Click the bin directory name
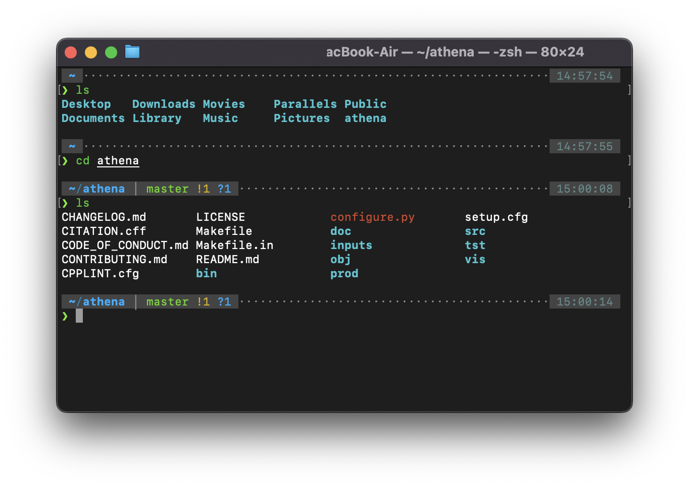 tap(206, 274)
